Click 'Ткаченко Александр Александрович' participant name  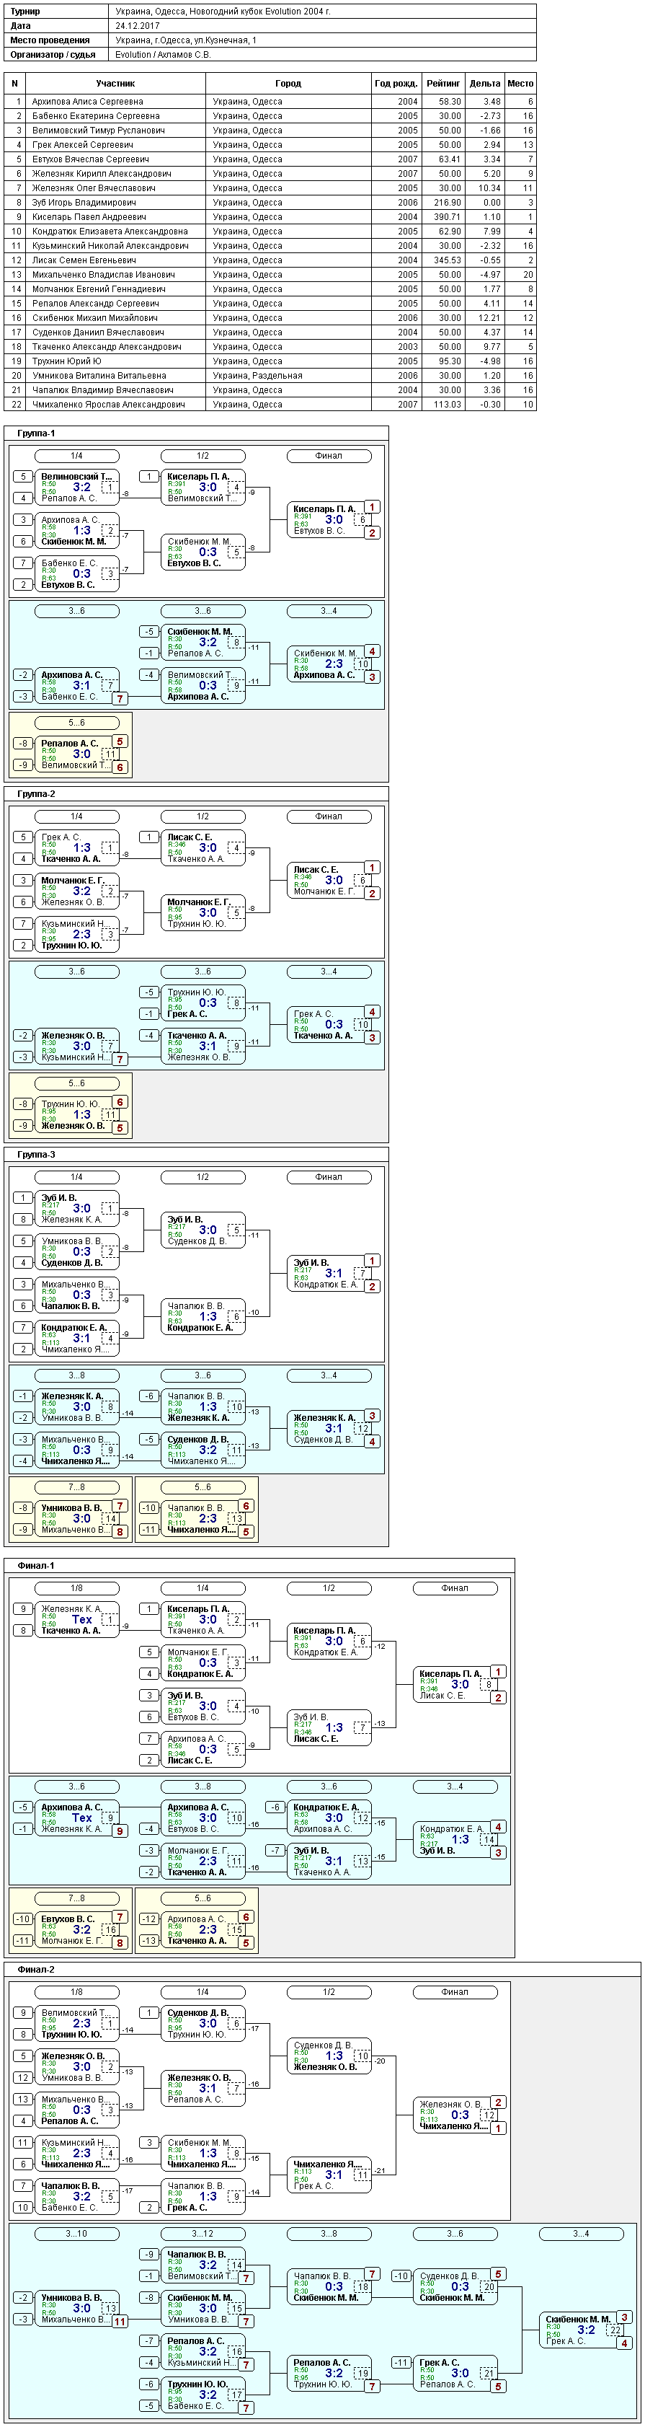tap(107, 347)
